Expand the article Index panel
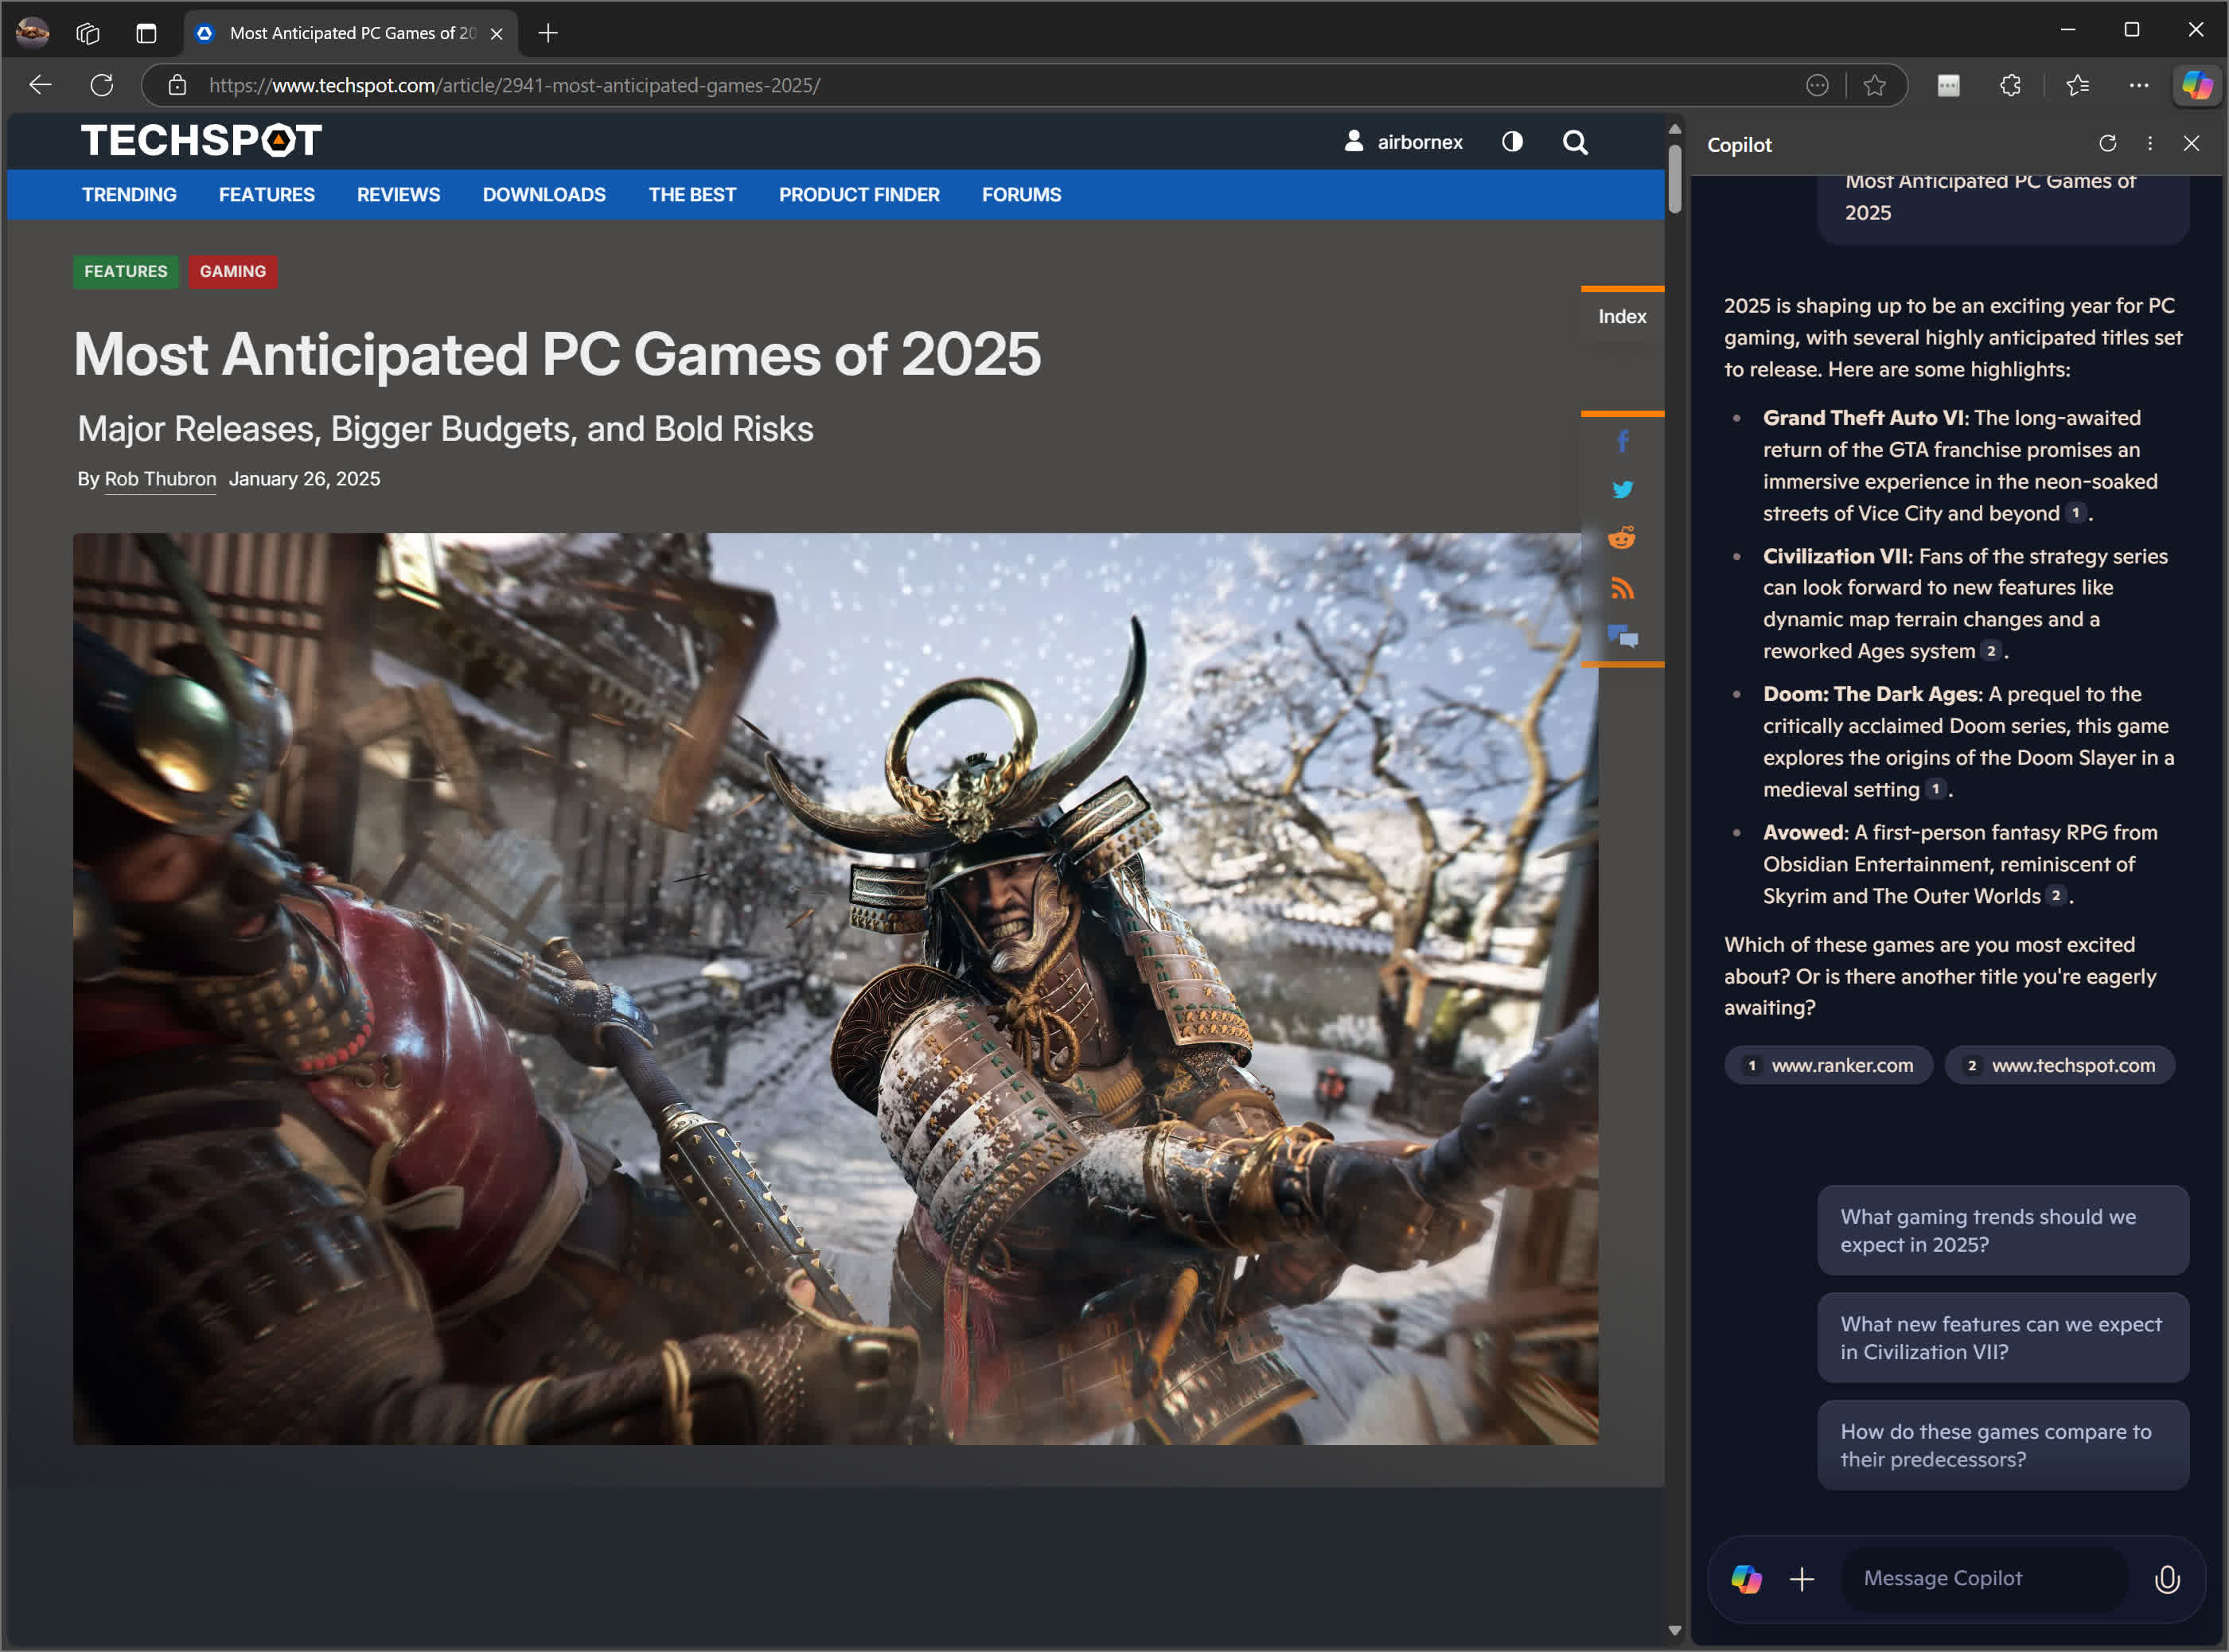This screenshot has height=1652, width=2229. [1622, 316]
